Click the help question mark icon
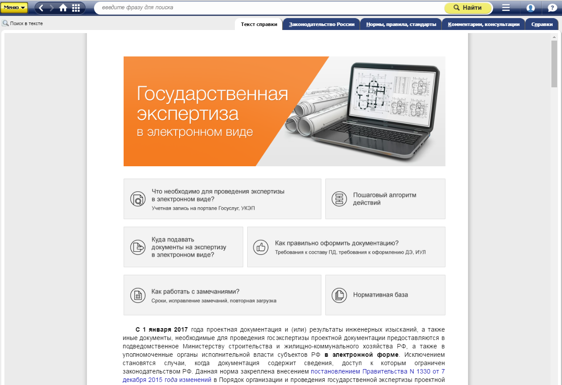The width and height of the screenshot is (562, 385). click(x=552, y=8)
